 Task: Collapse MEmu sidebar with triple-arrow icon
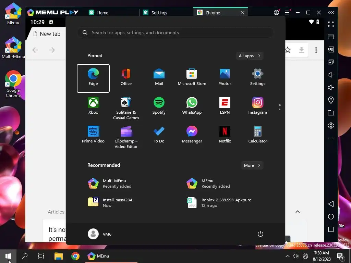coord(331,13)
